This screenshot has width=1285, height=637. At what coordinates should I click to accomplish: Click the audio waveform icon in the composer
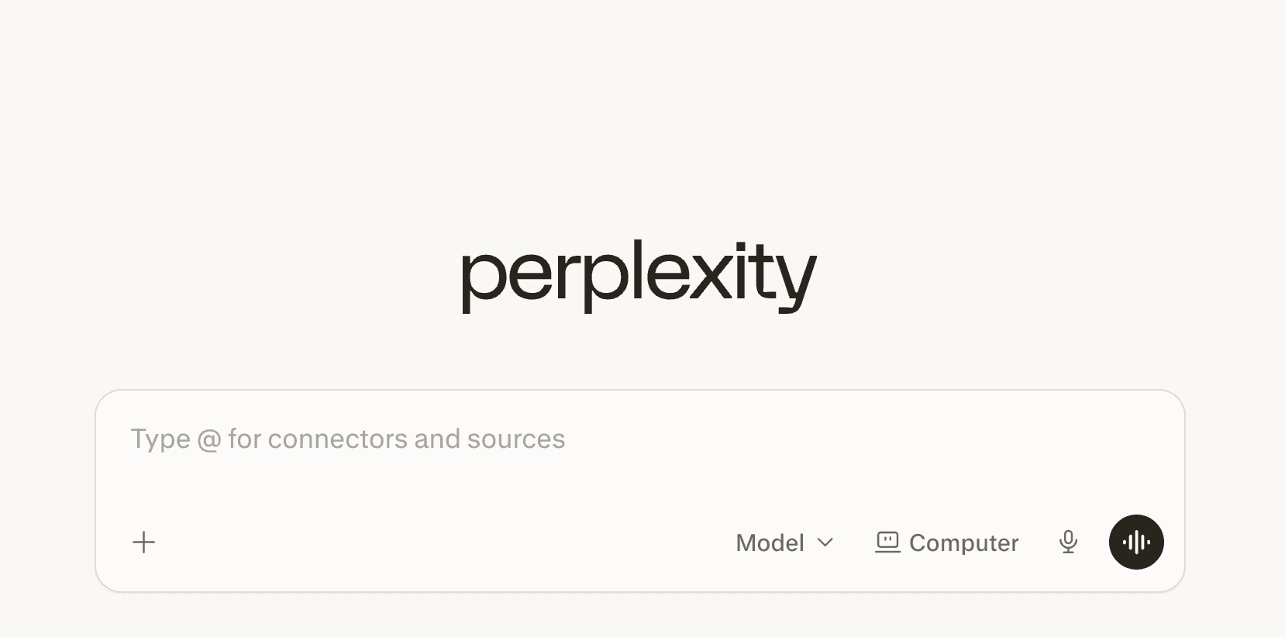[x=1136, y=542]
